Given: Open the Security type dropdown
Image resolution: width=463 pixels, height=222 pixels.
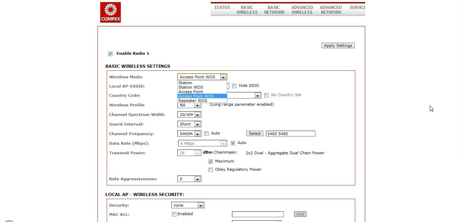Looking at the screenshot, I should point(188,205).
